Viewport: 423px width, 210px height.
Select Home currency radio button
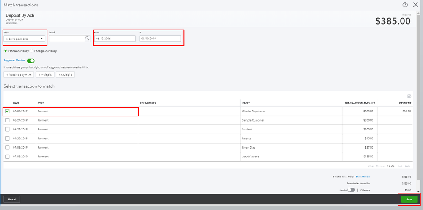[6, 51]
